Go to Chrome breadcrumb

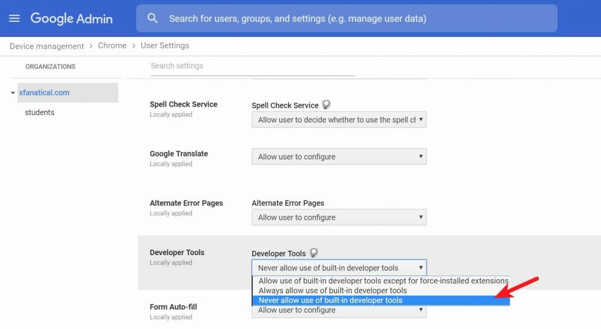pos(112,45)
